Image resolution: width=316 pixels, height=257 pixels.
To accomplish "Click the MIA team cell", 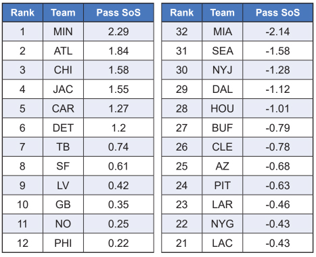I will coord(223,32).
